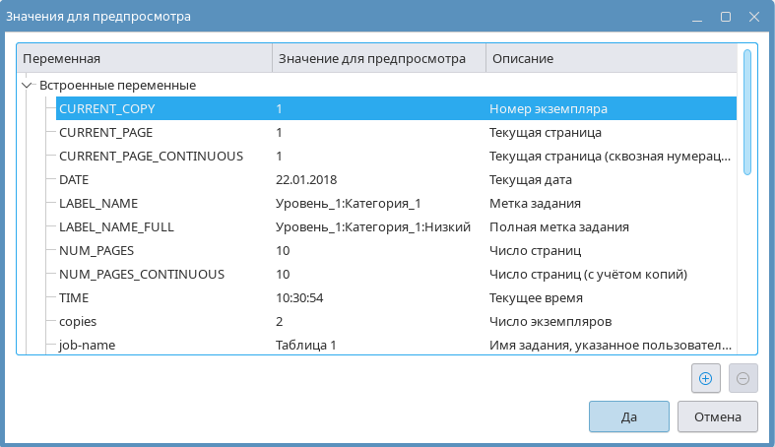The height and width of the screenshot is (447, 775).
Task: Click the remove variable minus icon
Action: point(743,377)
